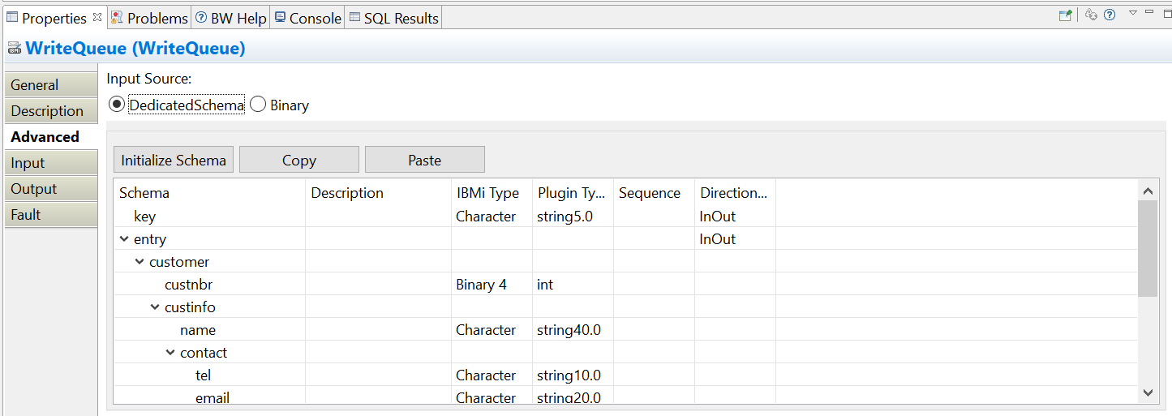Click the blue help question mark icon
The width and height of the screenshot is (1172, 416).
[1110, 15]
